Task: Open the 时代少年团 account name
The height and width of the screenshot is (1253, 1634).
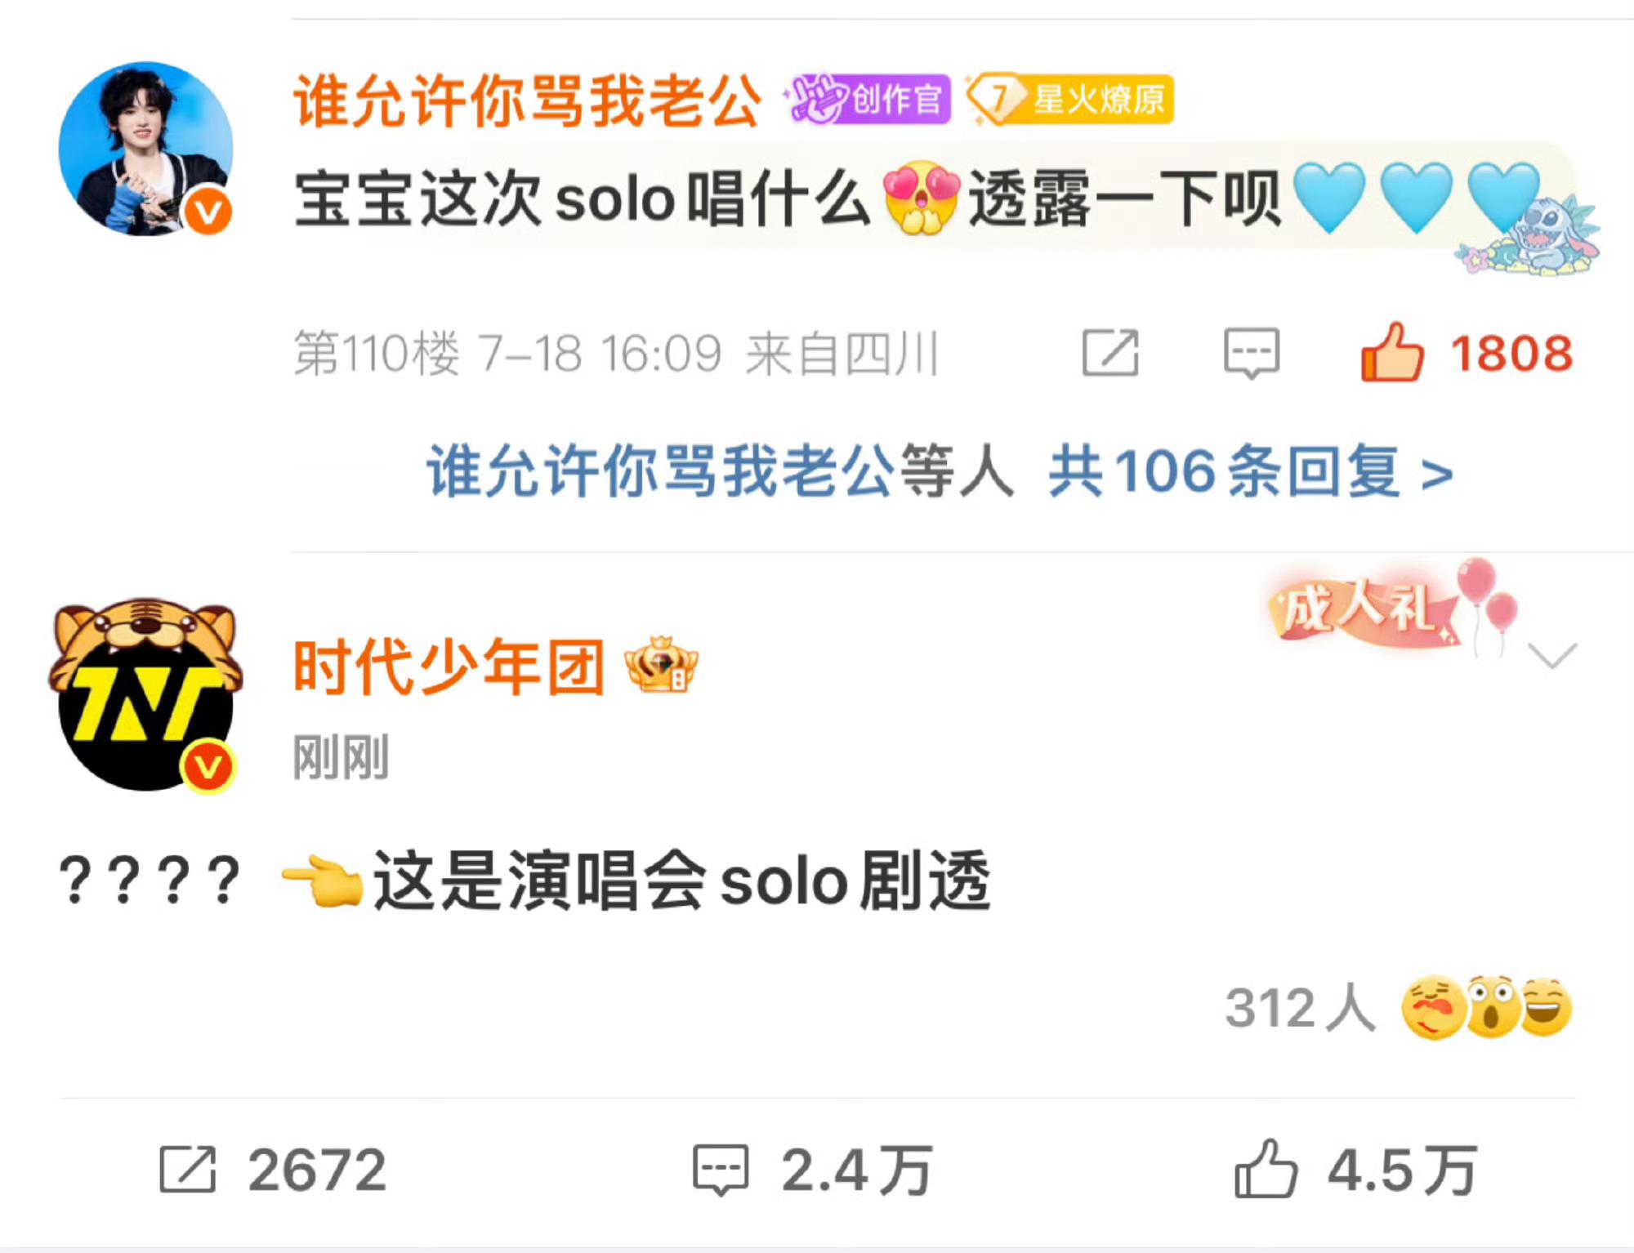Action: pyautogui.click(x=449, y=667)
